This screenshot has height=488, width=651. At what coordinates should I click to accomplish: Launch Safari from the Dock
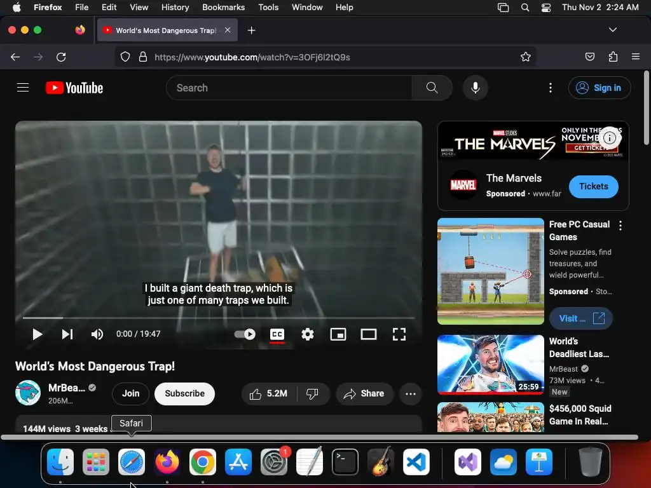point(132,462)
